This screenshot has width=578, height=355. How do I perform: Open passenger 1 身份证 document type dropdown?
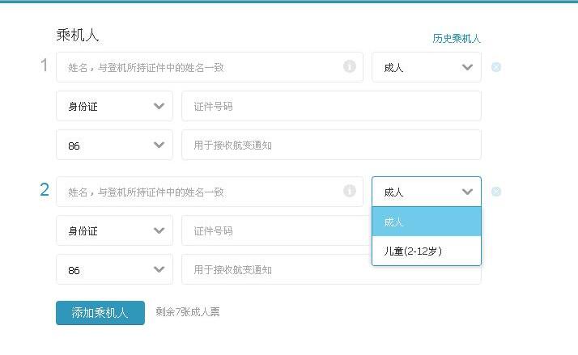click(x=114, y=106)
